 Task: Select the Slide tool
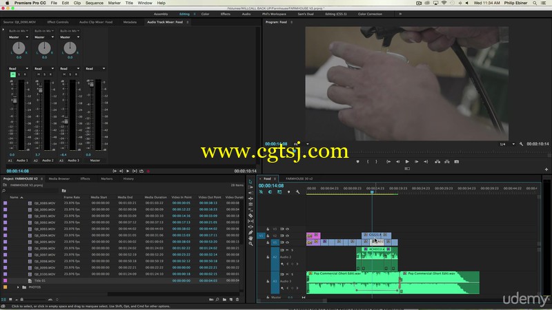click(x=250, y=227)
